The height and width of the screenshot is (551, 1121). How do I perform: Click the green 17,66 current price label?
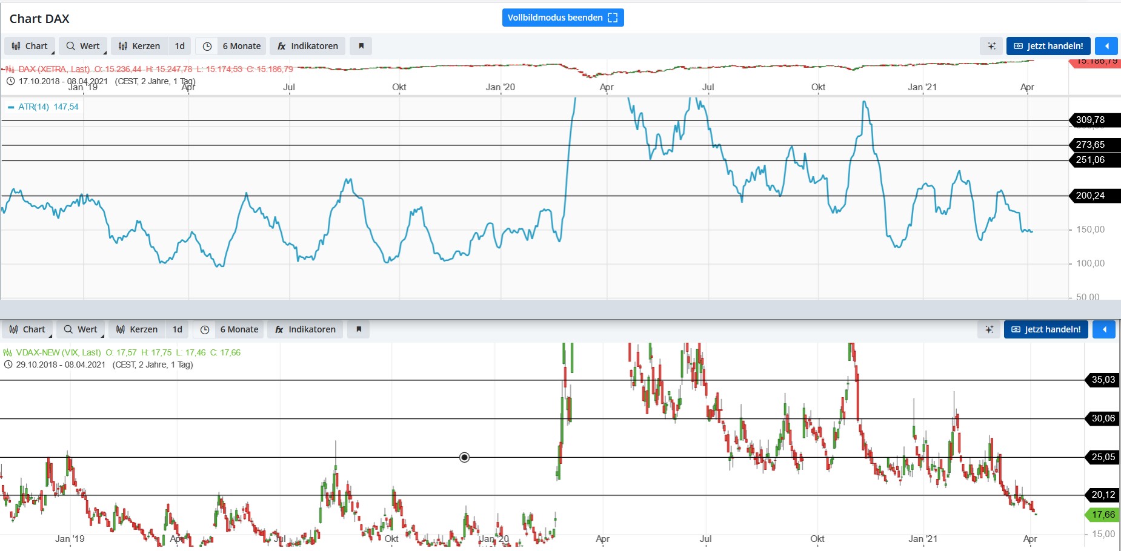1102,515
